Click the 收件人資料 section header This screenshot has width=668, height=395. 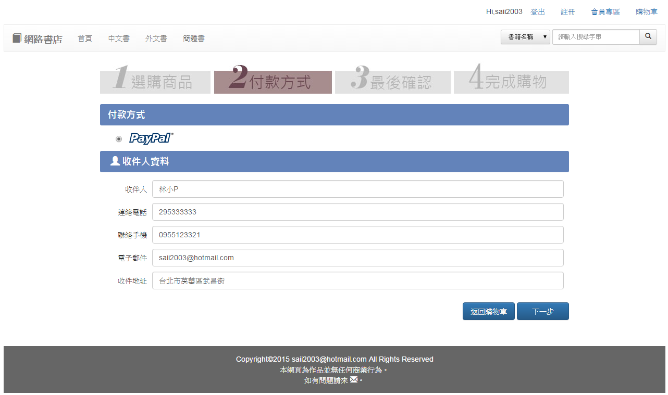(x=335, y=161)
